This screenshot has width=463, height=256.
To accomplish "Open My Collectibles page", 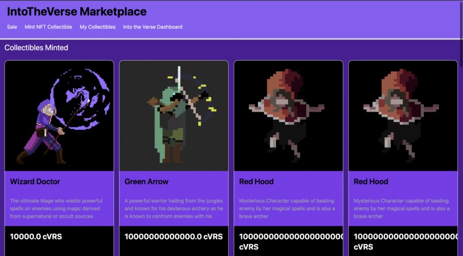I will [98, 27].
